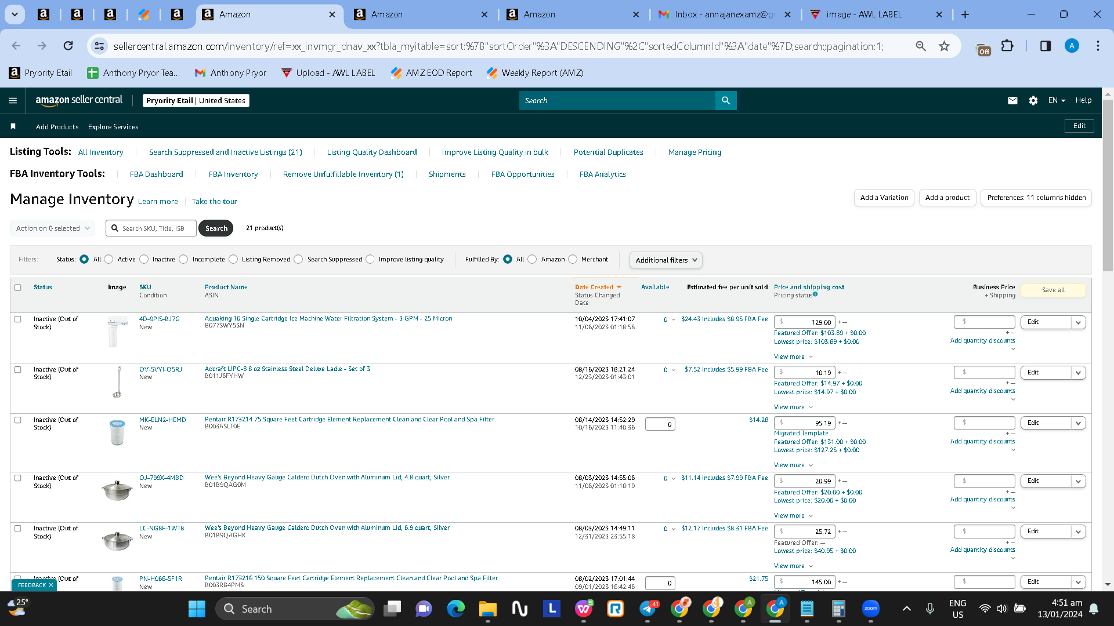Open Chrome's three-dot menu

pos(1098,46)
